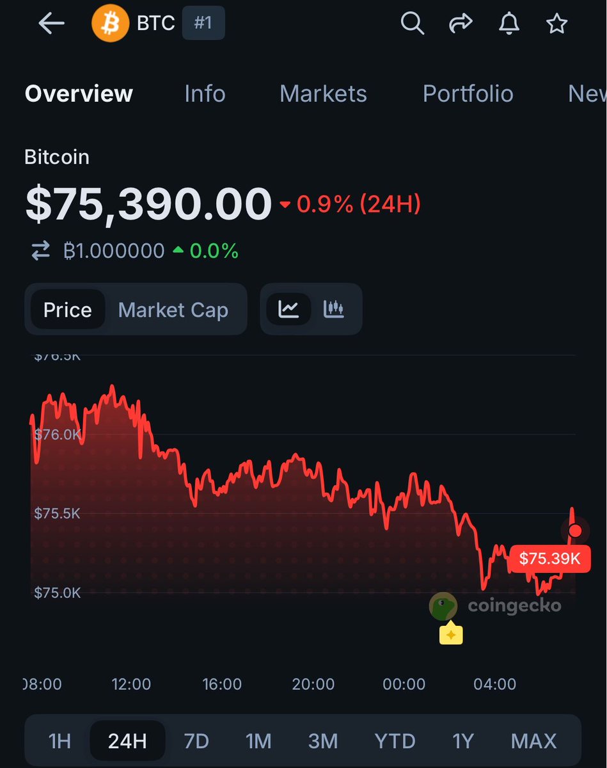Switch to the Markets tab

(323, 94)
